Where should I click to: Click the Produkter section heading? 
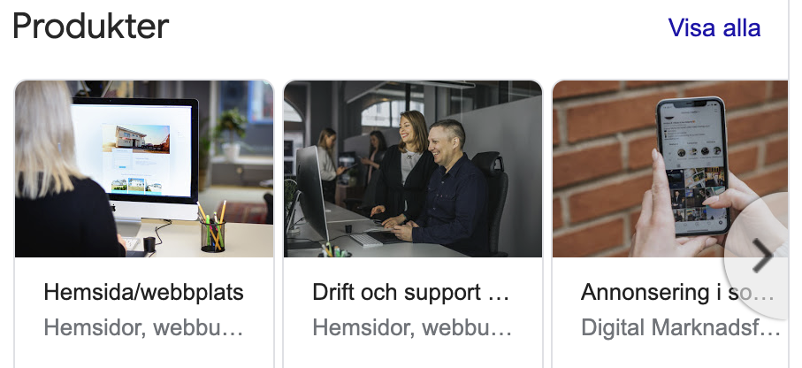90,27
